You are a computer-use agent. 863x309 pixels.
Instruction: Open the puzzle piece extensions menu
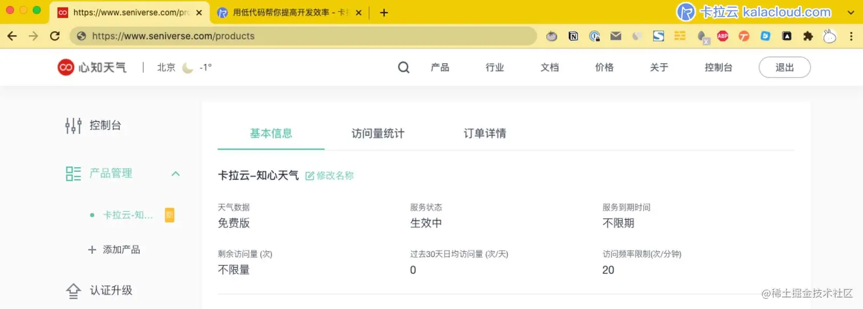[808, 36]
